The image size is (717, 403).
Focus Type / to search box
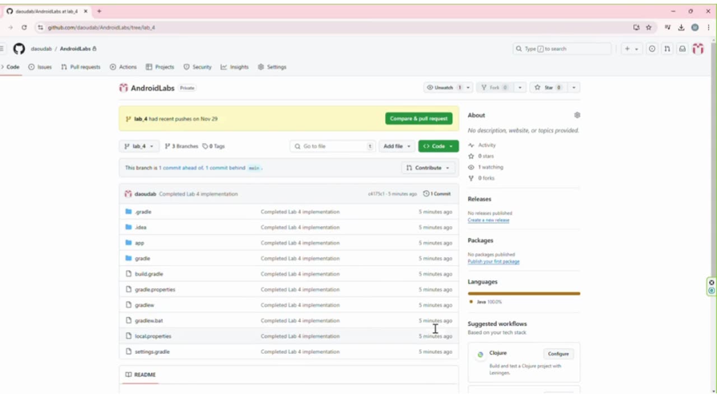pos(562,49)
